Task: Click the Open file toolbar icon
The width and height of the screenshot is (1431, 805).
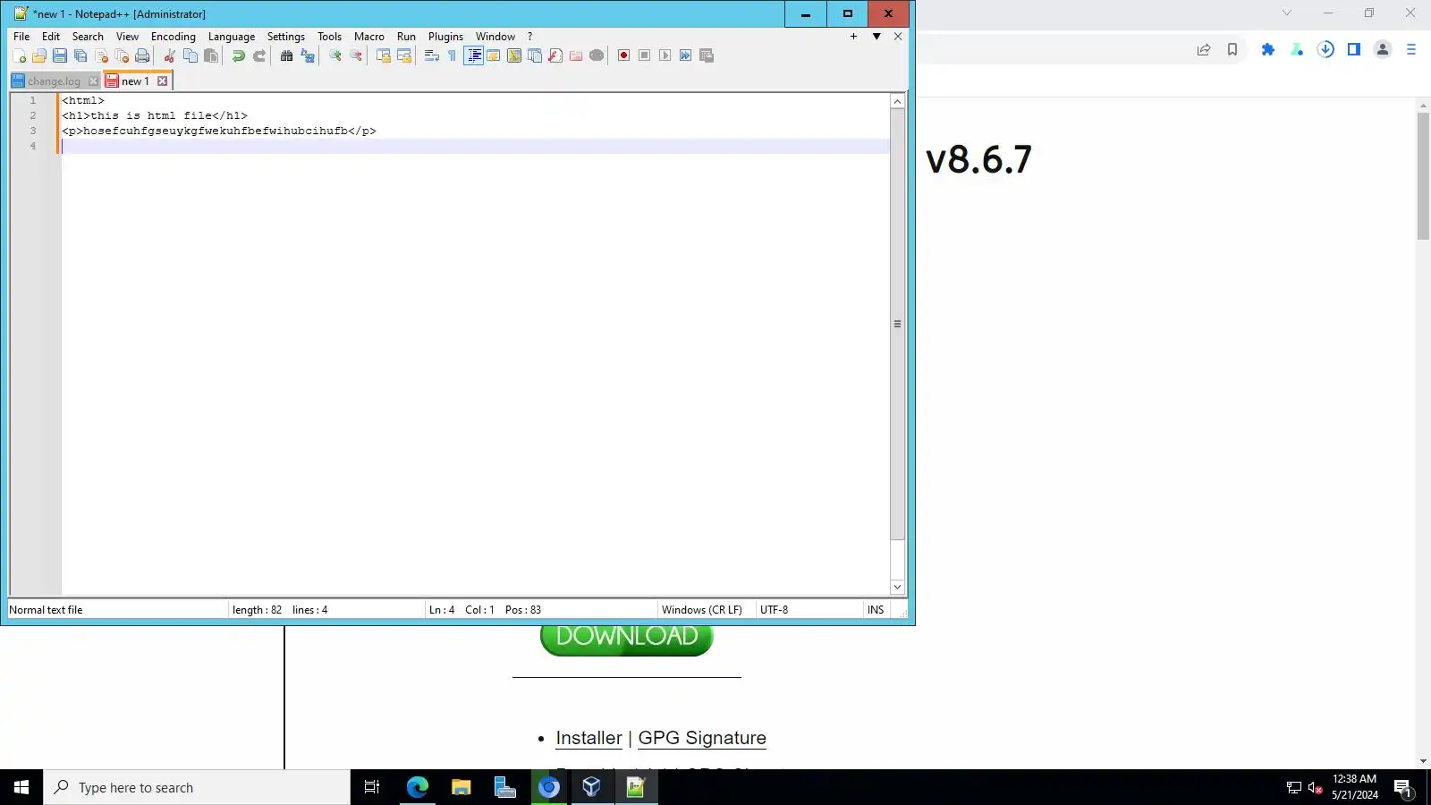Action: coord(39,55)
